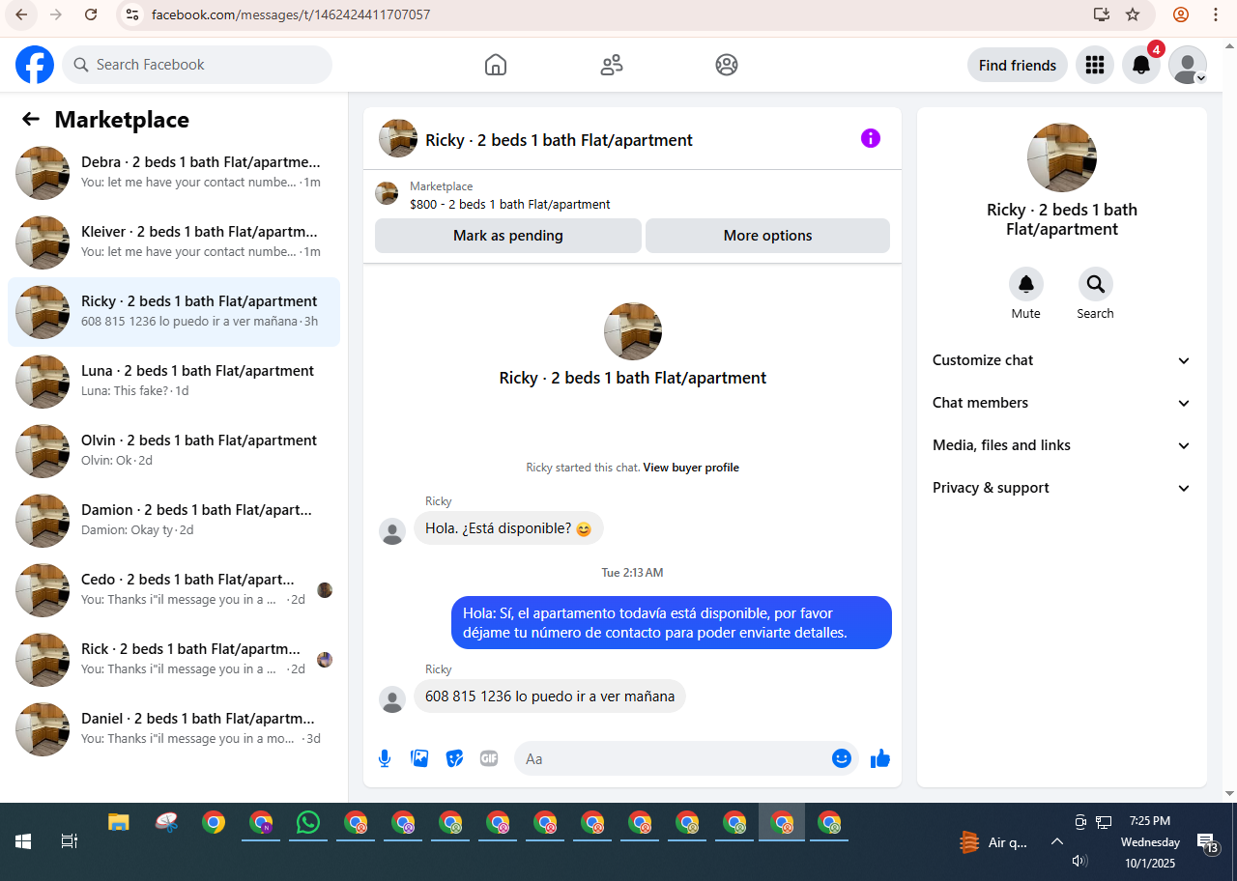Go back from the Marketplace chat list
Image resolution: width=1237 pixels, height=881 pixels.
tap(31, 119)
